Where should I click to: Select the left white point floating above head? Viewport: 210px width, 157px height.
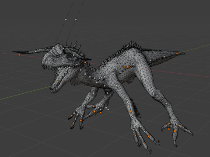tap(66, 20)
